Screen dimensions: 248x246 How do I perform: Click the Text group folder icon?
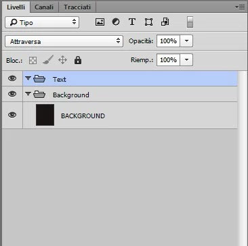point(39,79)
